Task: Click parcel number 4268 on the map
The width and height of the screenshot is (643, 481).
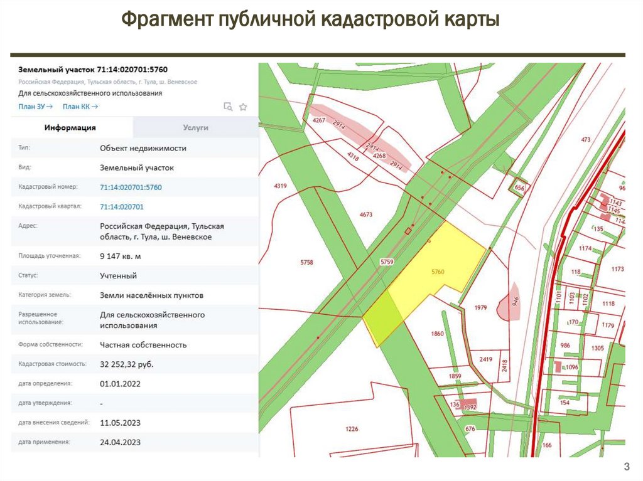Action: point(379,156)
